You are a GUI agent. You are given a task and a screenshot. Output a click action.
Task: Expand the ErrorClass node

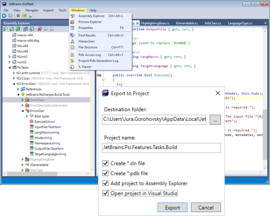pos(23,100)
